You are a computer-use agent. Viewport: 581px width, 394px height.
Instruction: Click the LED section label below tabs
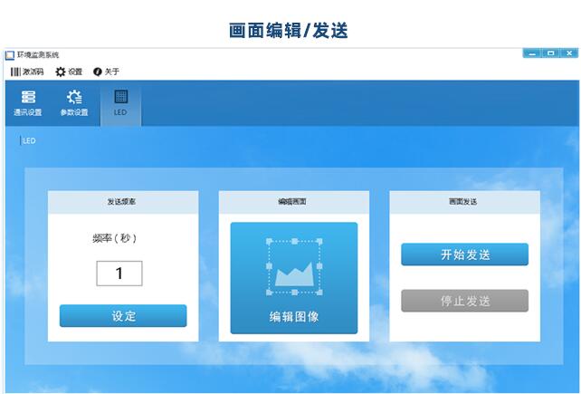click(29, 141)
